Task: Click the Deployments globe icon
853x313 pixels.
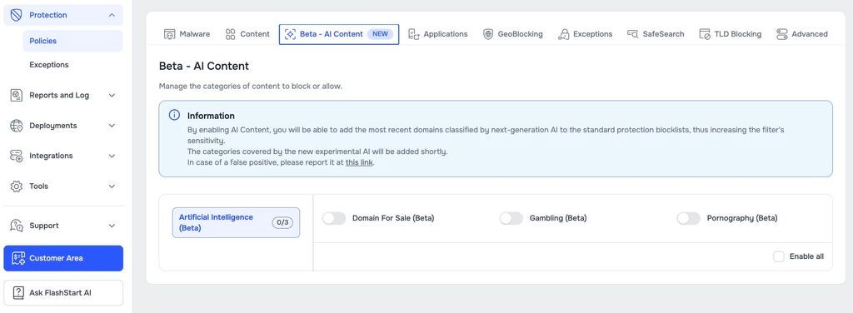Action: (17, 126)
